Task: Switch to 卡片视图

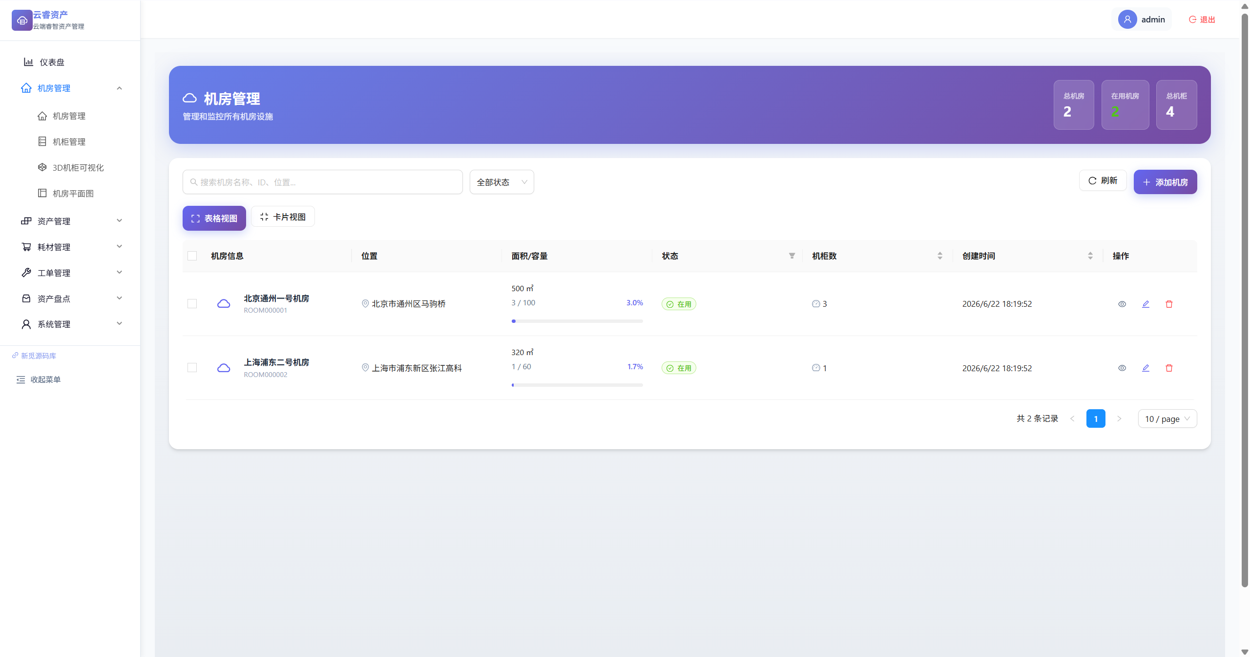Action: (283, 217)
